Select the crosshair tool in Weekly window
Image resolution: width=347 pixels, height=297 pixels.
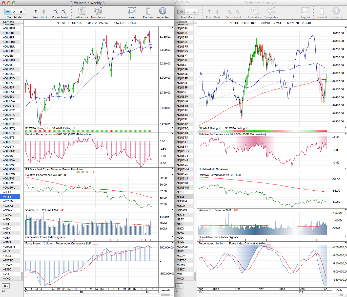tap(8, 12)
